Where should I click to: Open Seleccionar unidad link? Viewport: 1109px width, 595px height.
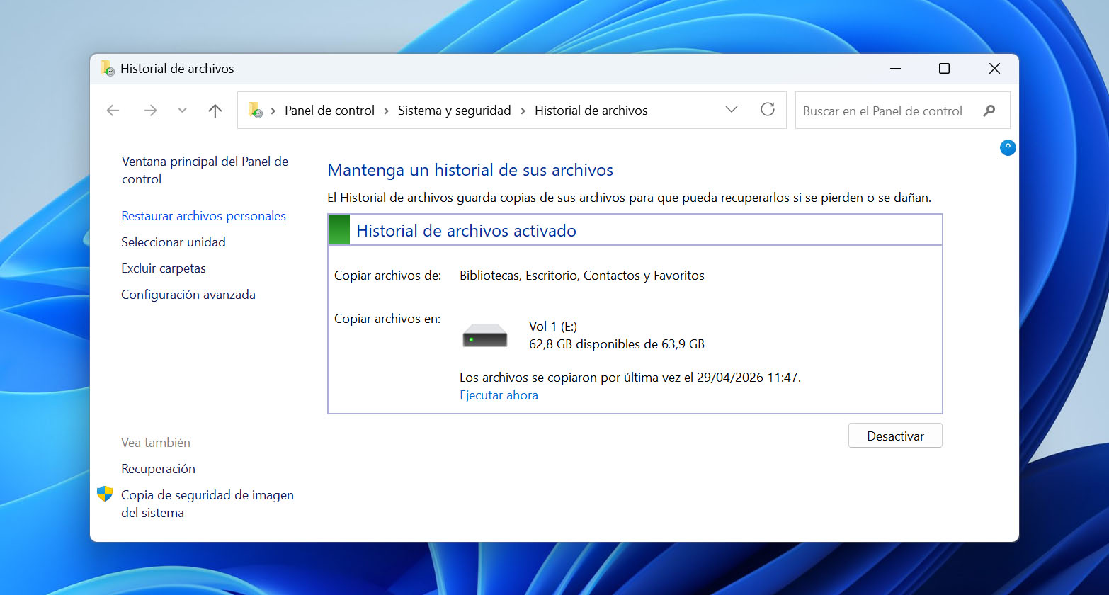pyautogui.click(x=173, y=242)
